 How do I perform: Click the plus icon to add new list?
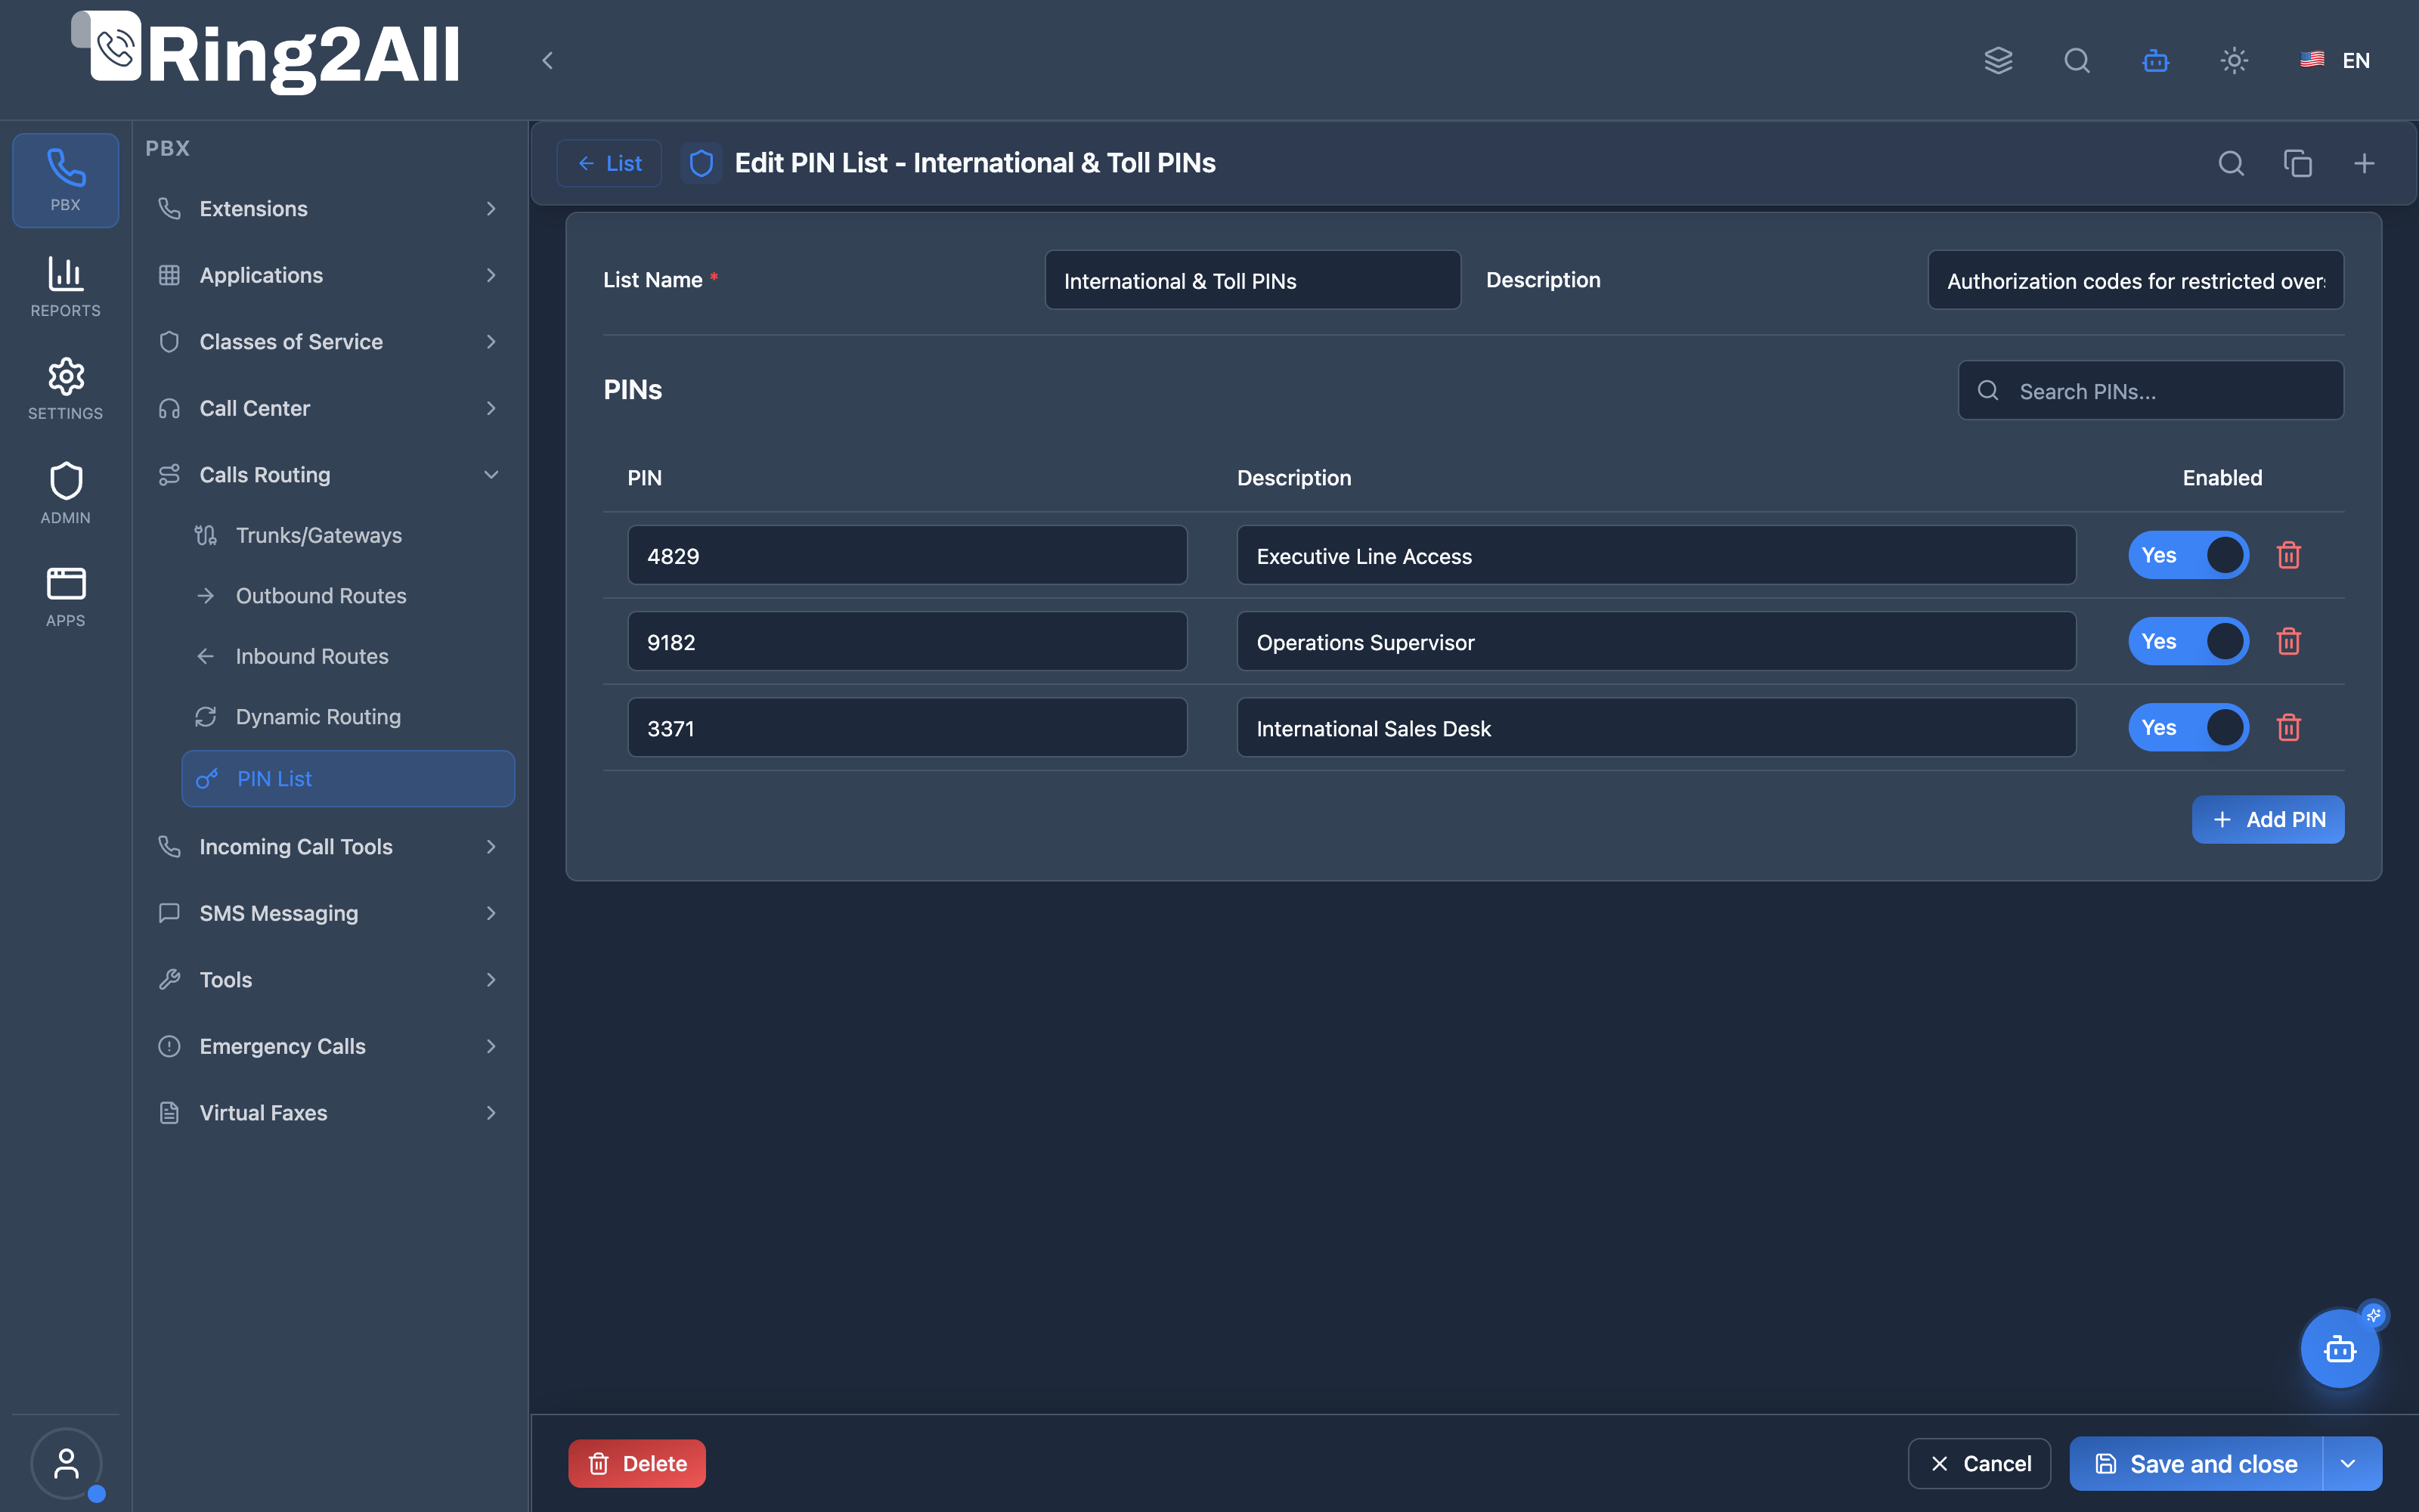point(2364,163)
